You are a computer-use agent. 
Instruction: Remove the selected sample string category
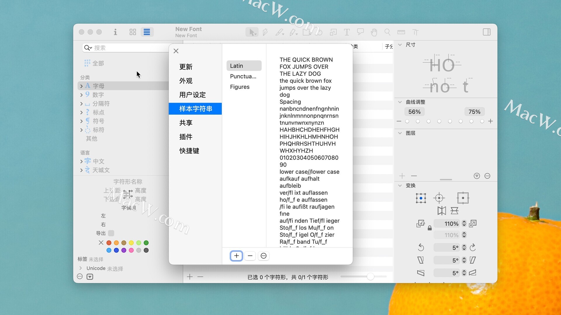pos(250,256)
